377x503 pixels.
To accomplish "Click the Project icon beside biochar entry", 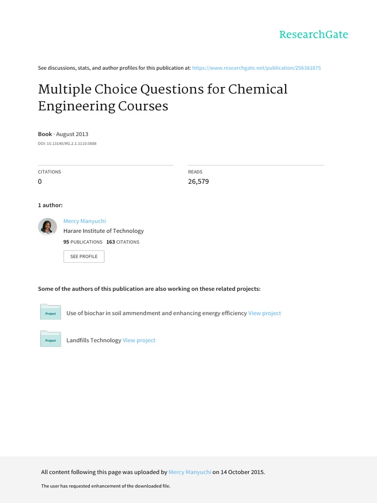I will point(51,312).
